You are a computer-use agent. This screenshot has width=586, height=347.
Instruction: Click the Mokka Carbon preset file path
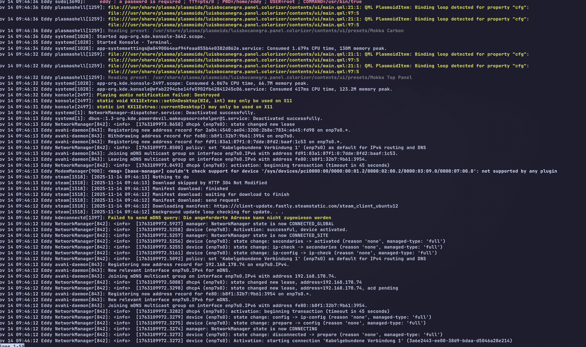(278, 31)
